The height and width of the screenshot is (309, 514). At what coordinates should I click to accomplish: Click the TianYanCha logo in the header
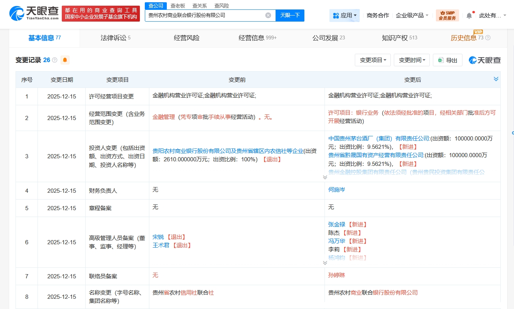(x=34, y=14)
